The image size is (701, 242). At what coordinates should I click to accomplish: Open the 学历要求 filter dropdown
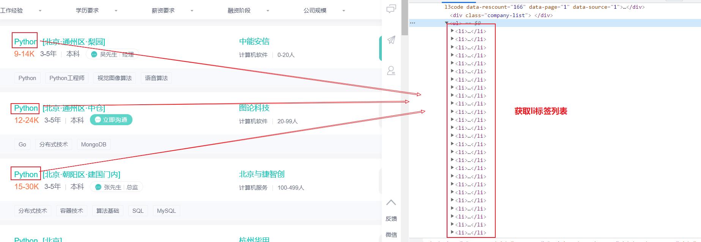pos(97,11)
